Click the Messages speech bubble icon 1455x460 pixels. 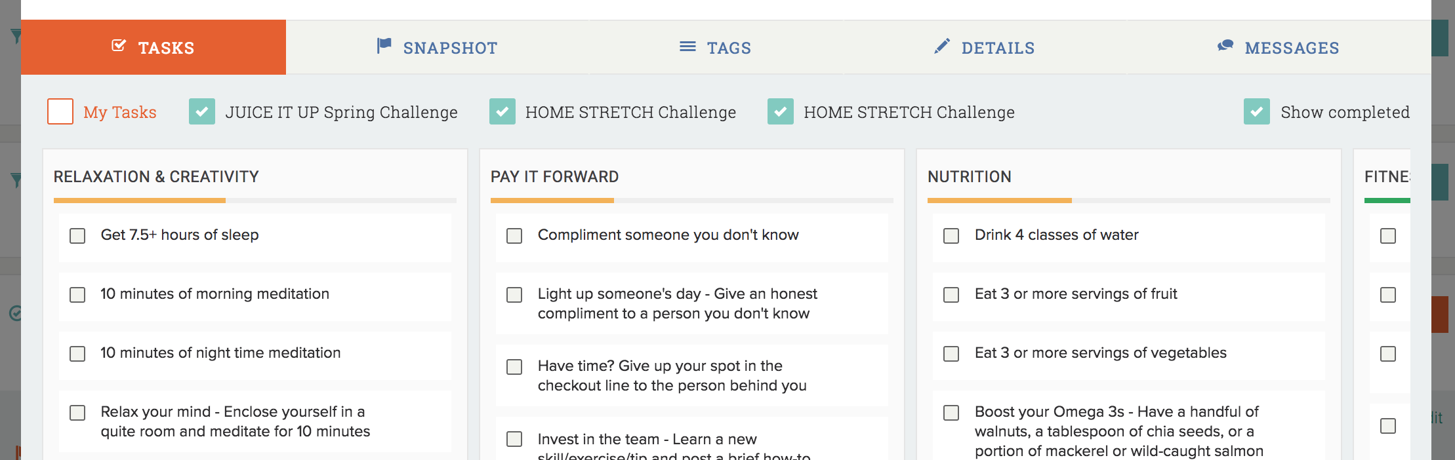click(1225, 46)
